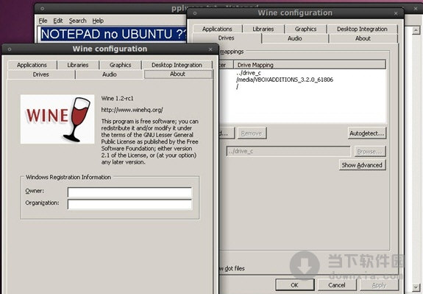
Task: Click the Wine 1.2-rc1 version text
Action: point(118,98)
